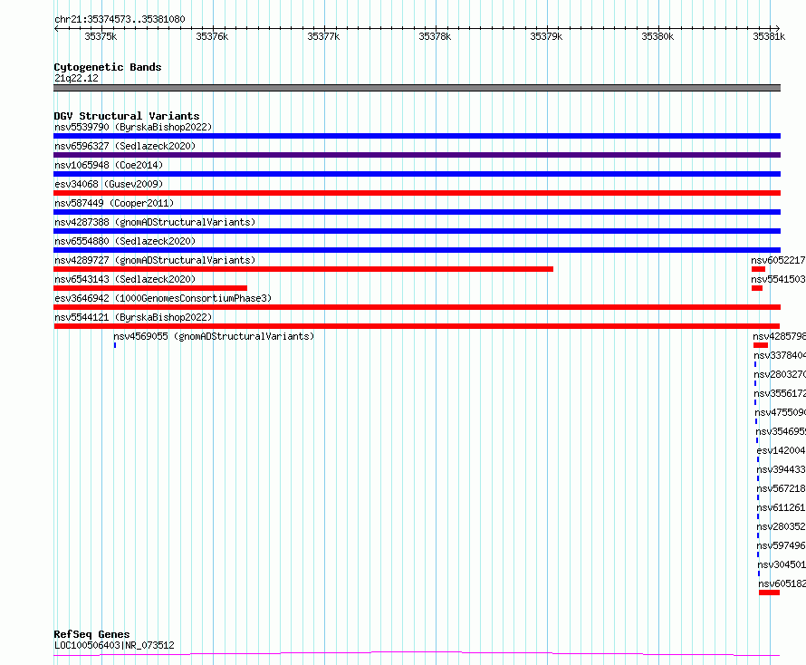Select the Cytogenetic Bands track title
The width and height of the screenshot is (806, 665).
108,67
